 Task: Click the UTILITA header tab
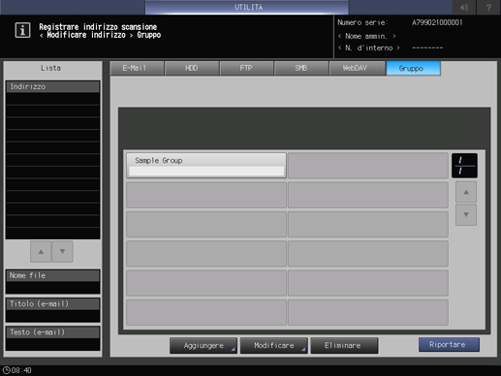coord(247,7)
